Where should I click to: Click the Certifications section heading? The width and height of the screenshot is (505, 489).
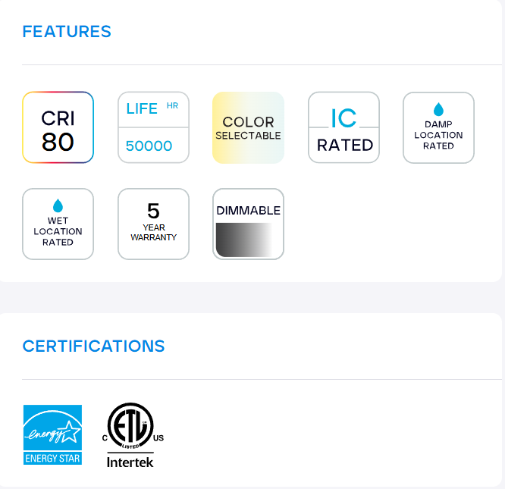coord(93,346)
